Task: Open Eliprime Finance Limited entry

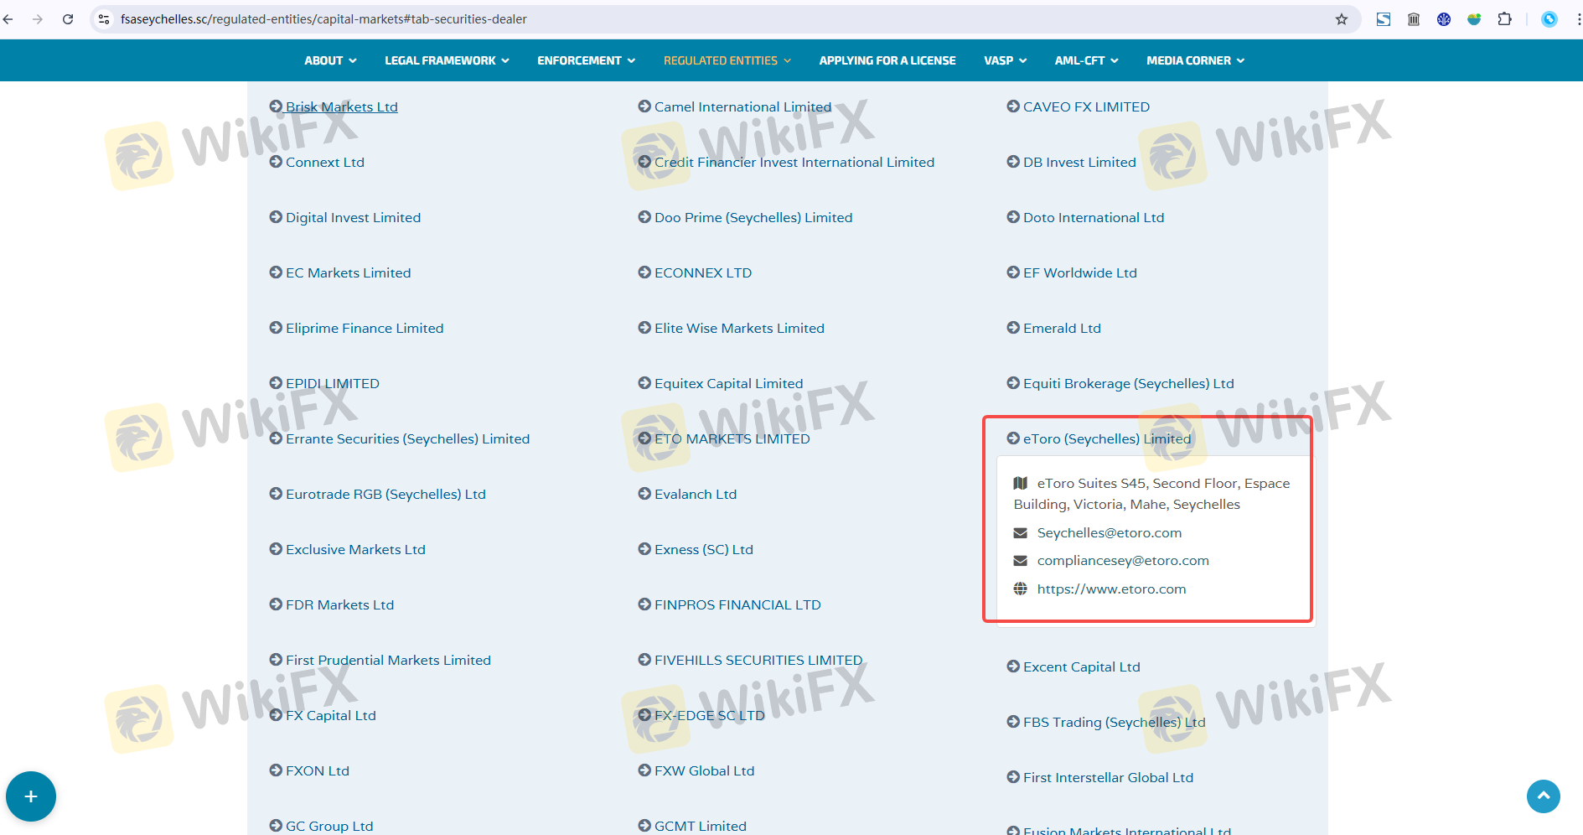Action: point(365,328)
